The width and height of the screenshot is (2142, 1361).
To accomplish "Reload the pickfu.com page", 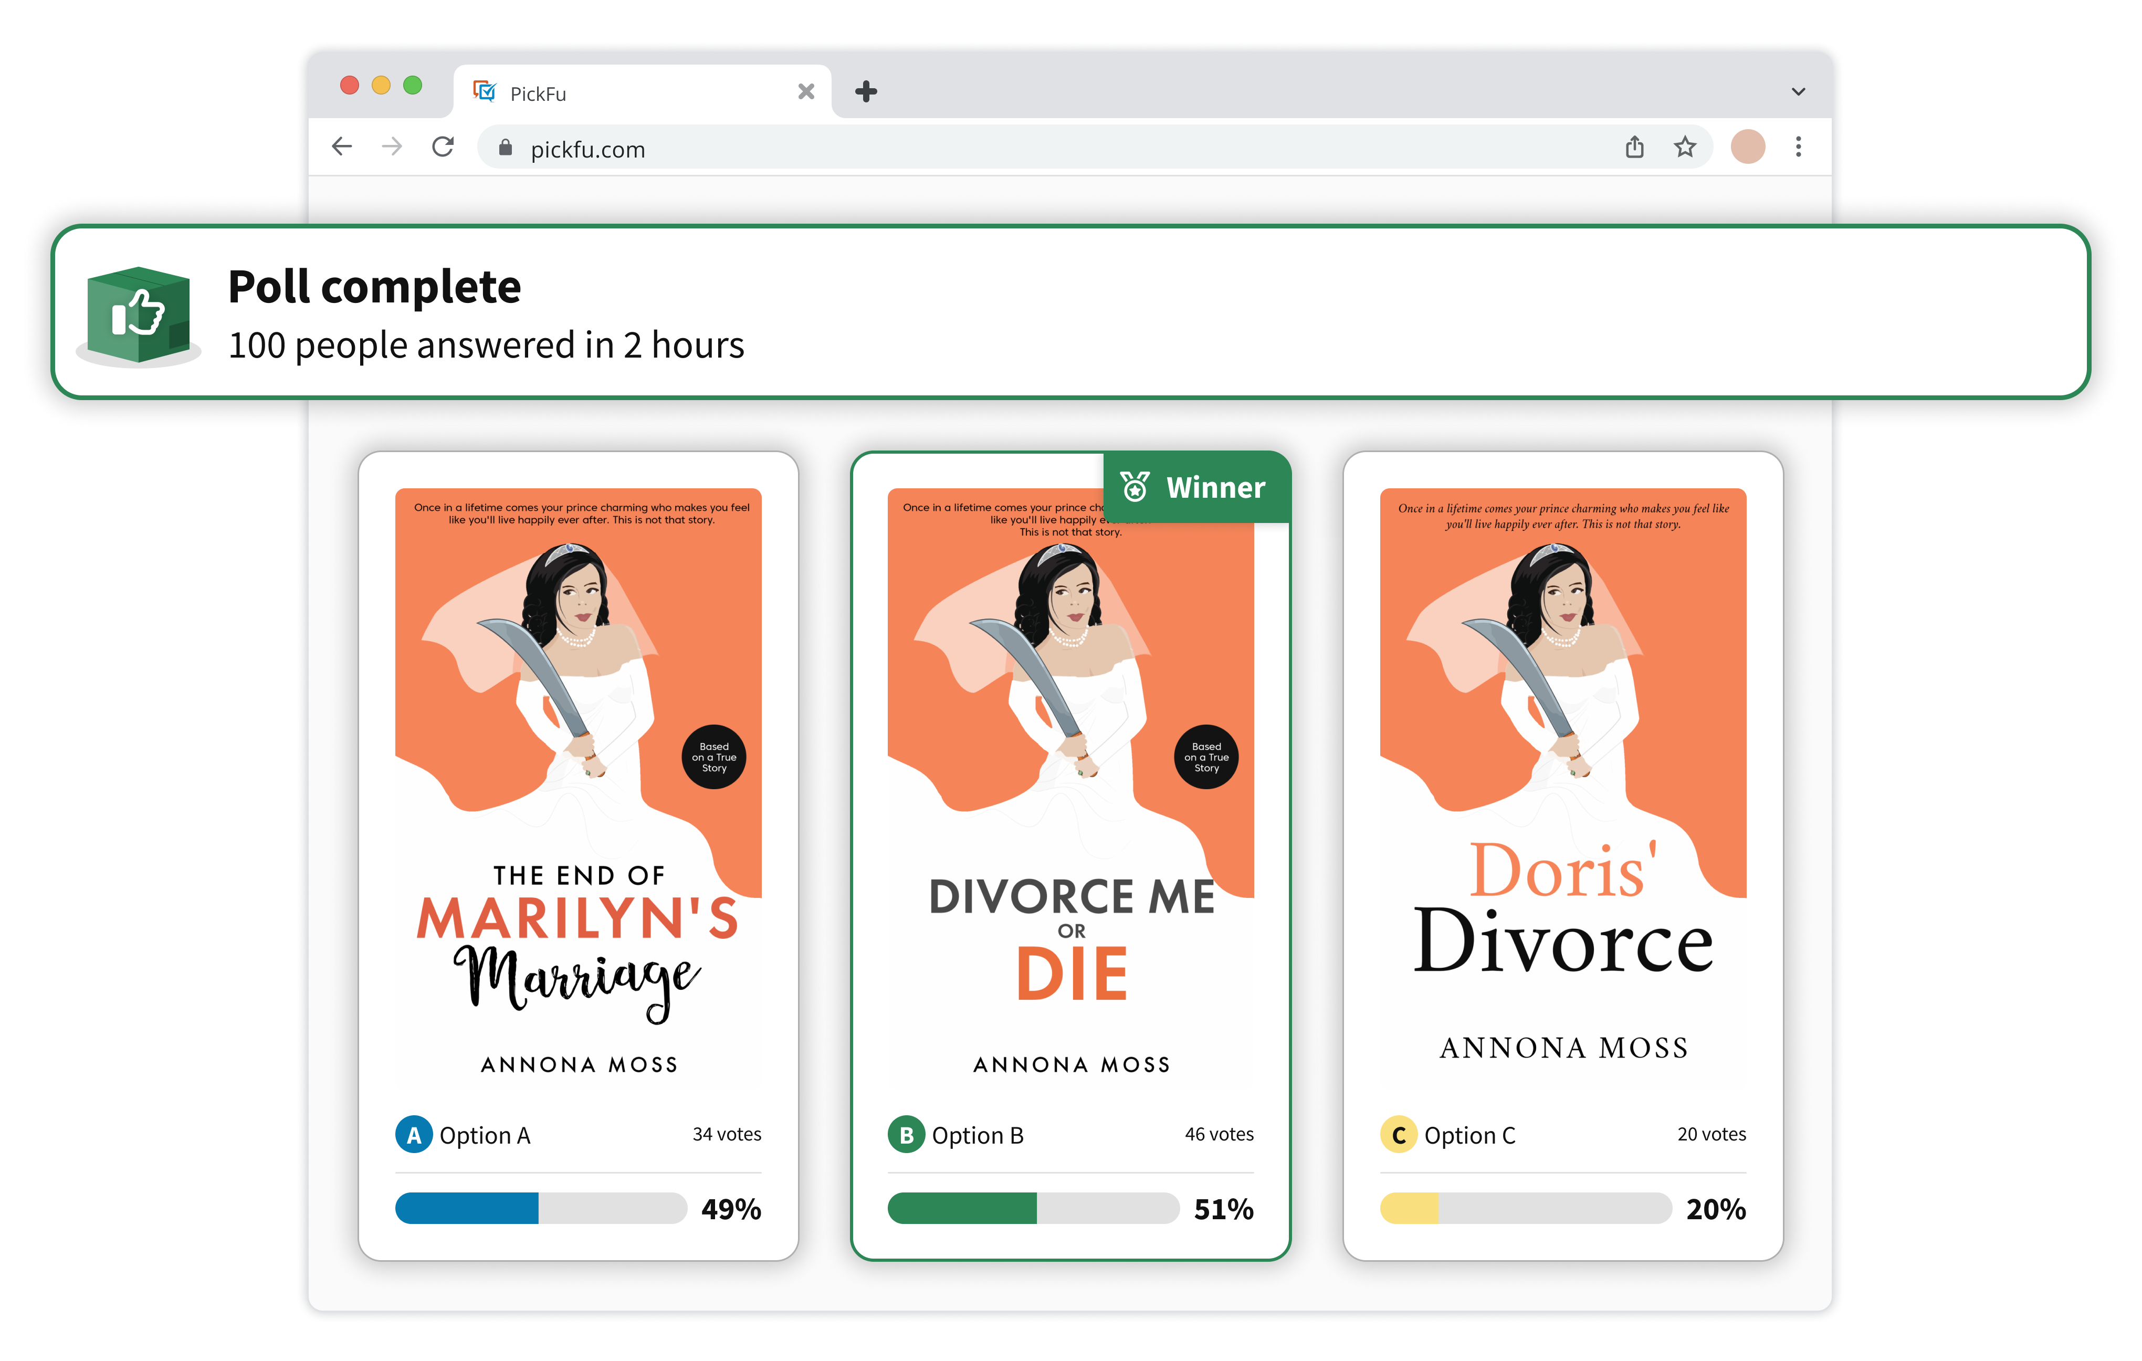I will tap(443, 147).
